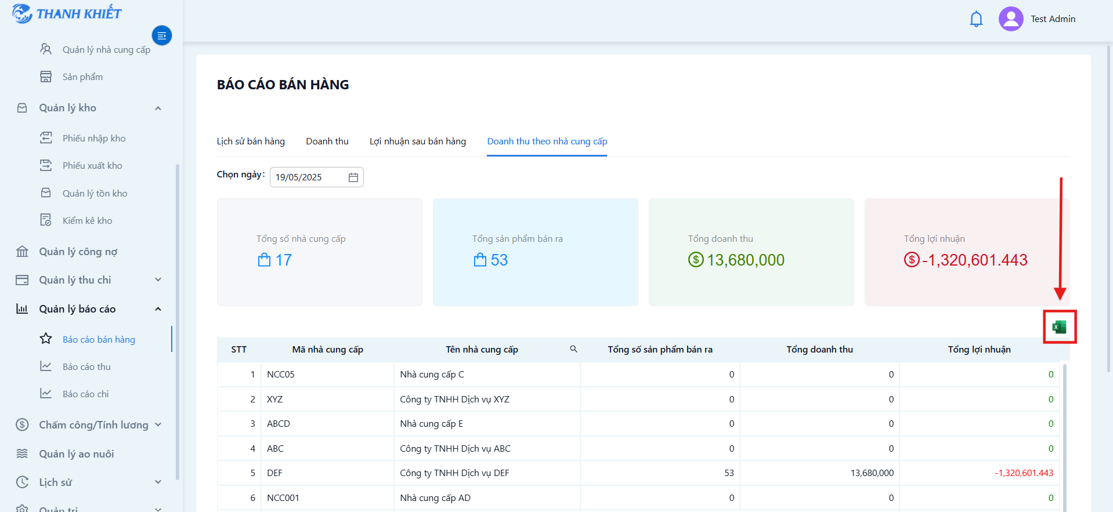Click the chart icon beside Báo cáo thu
This screenshot has height=512, width=1113.
tap(46, 366)
